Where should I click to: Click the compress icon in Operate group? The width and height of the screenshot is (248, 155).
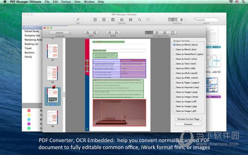(x=113, y=20)
